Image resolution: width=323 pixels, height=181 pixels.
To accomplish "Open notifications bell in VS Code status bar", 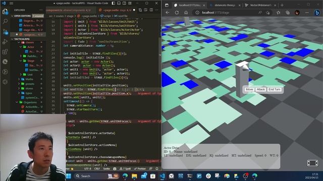I will click(157, 169).
